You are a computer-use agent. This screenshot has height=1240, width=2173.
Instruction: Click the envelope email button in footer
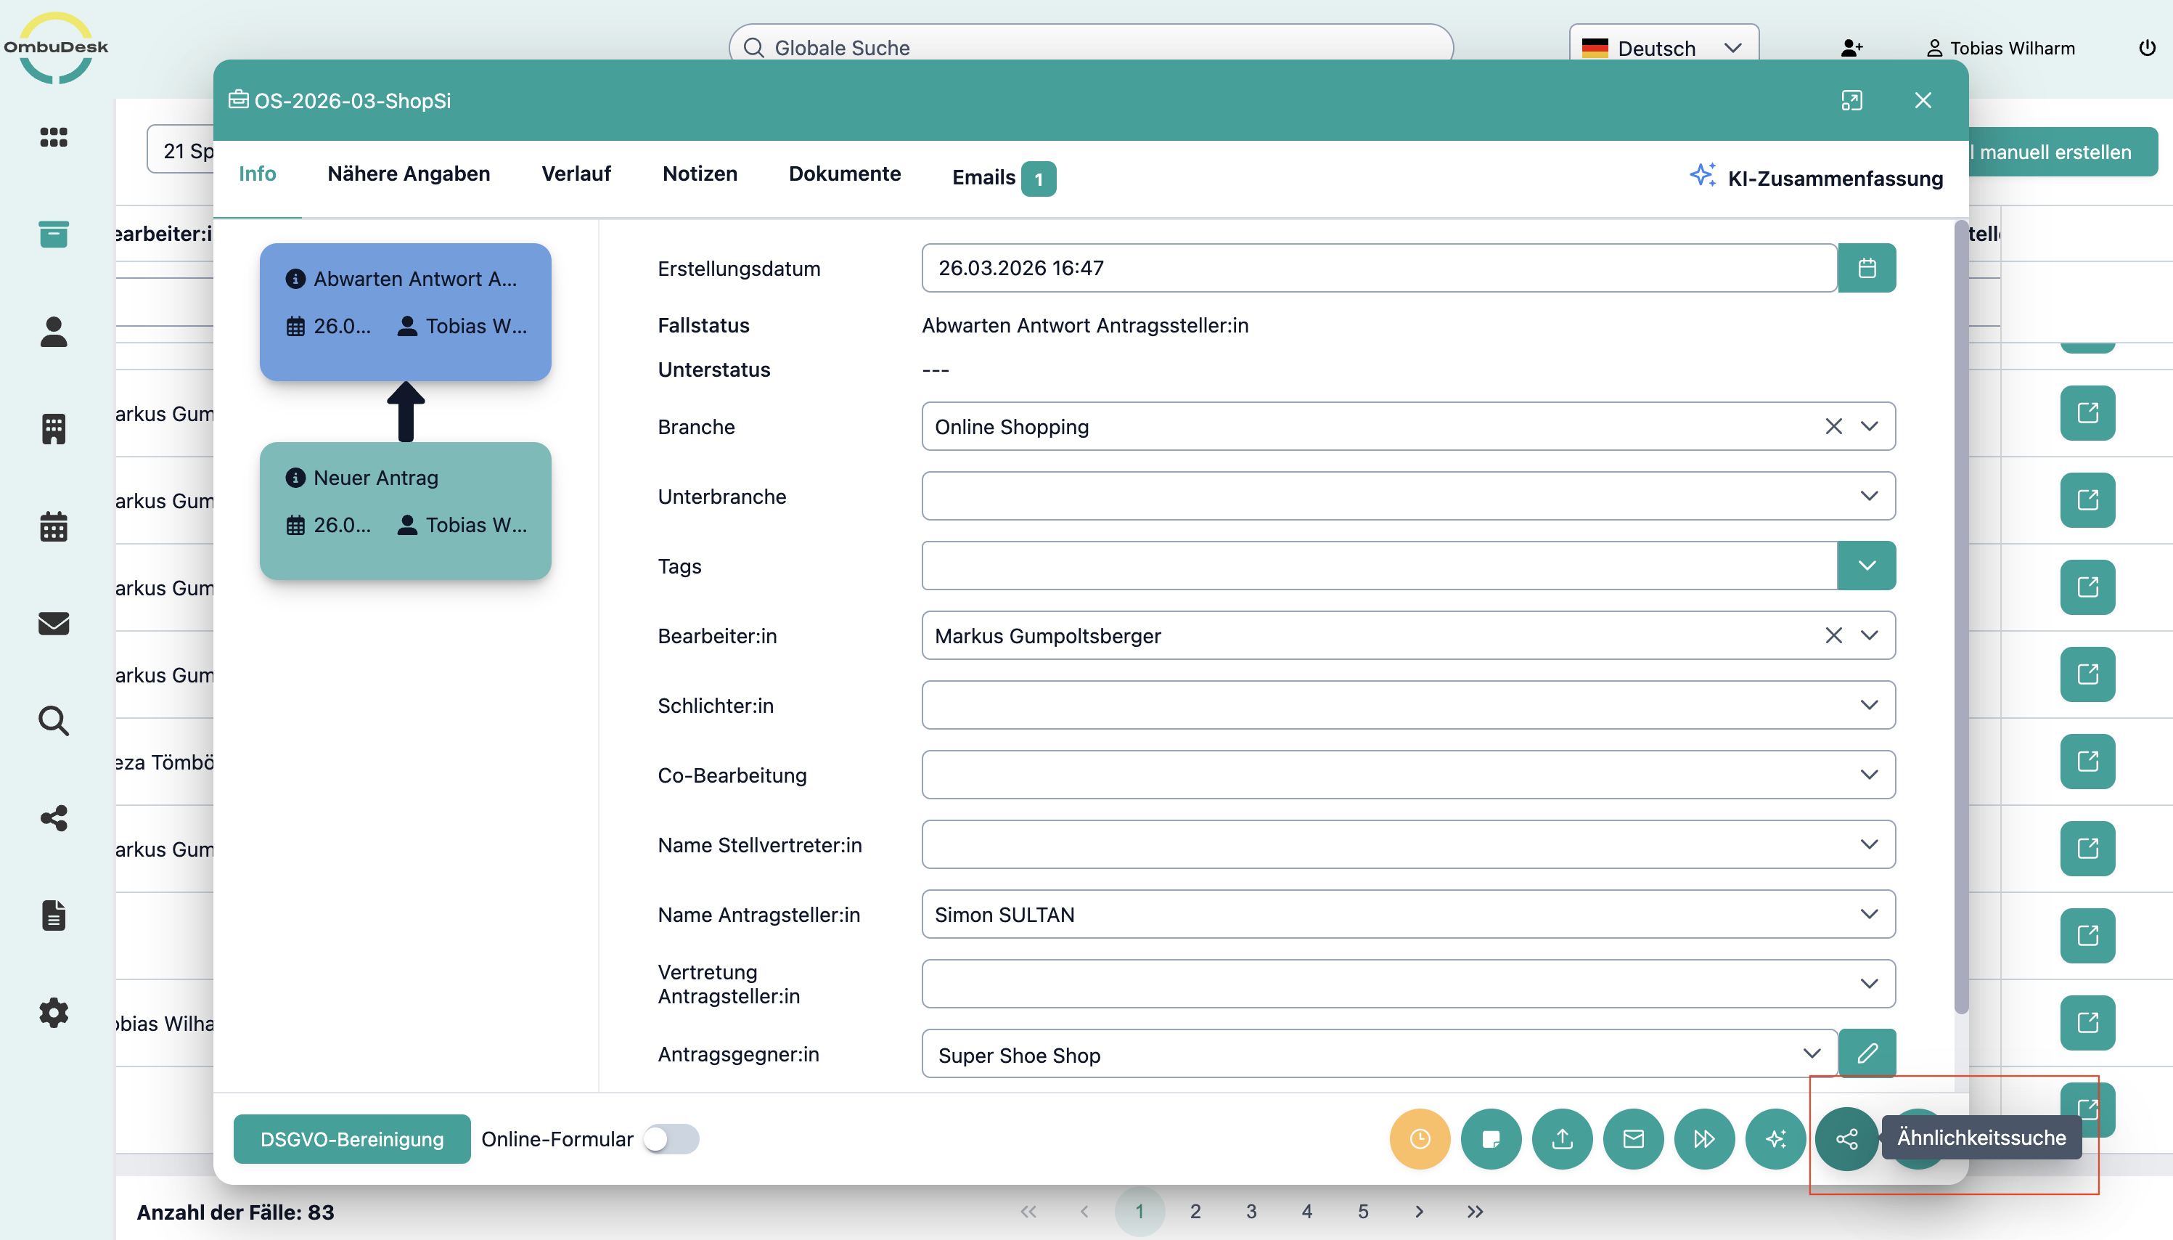1633,1138
